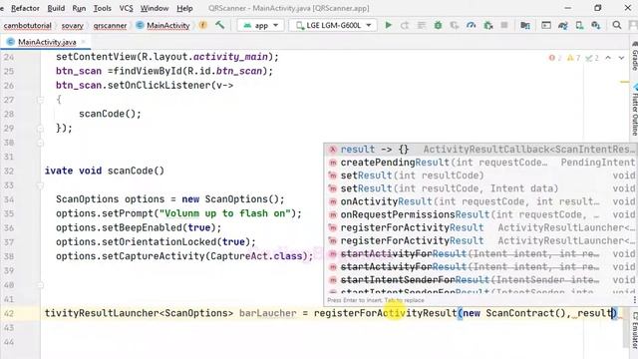Choose setResult(int resultCode, Intent data) suggestion
638x359 pixels.
pyautogui.click(x=480, y=188)
